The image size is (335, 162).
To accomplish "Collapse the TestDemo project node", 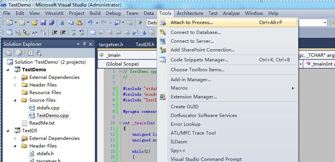I will coord(8,70).
